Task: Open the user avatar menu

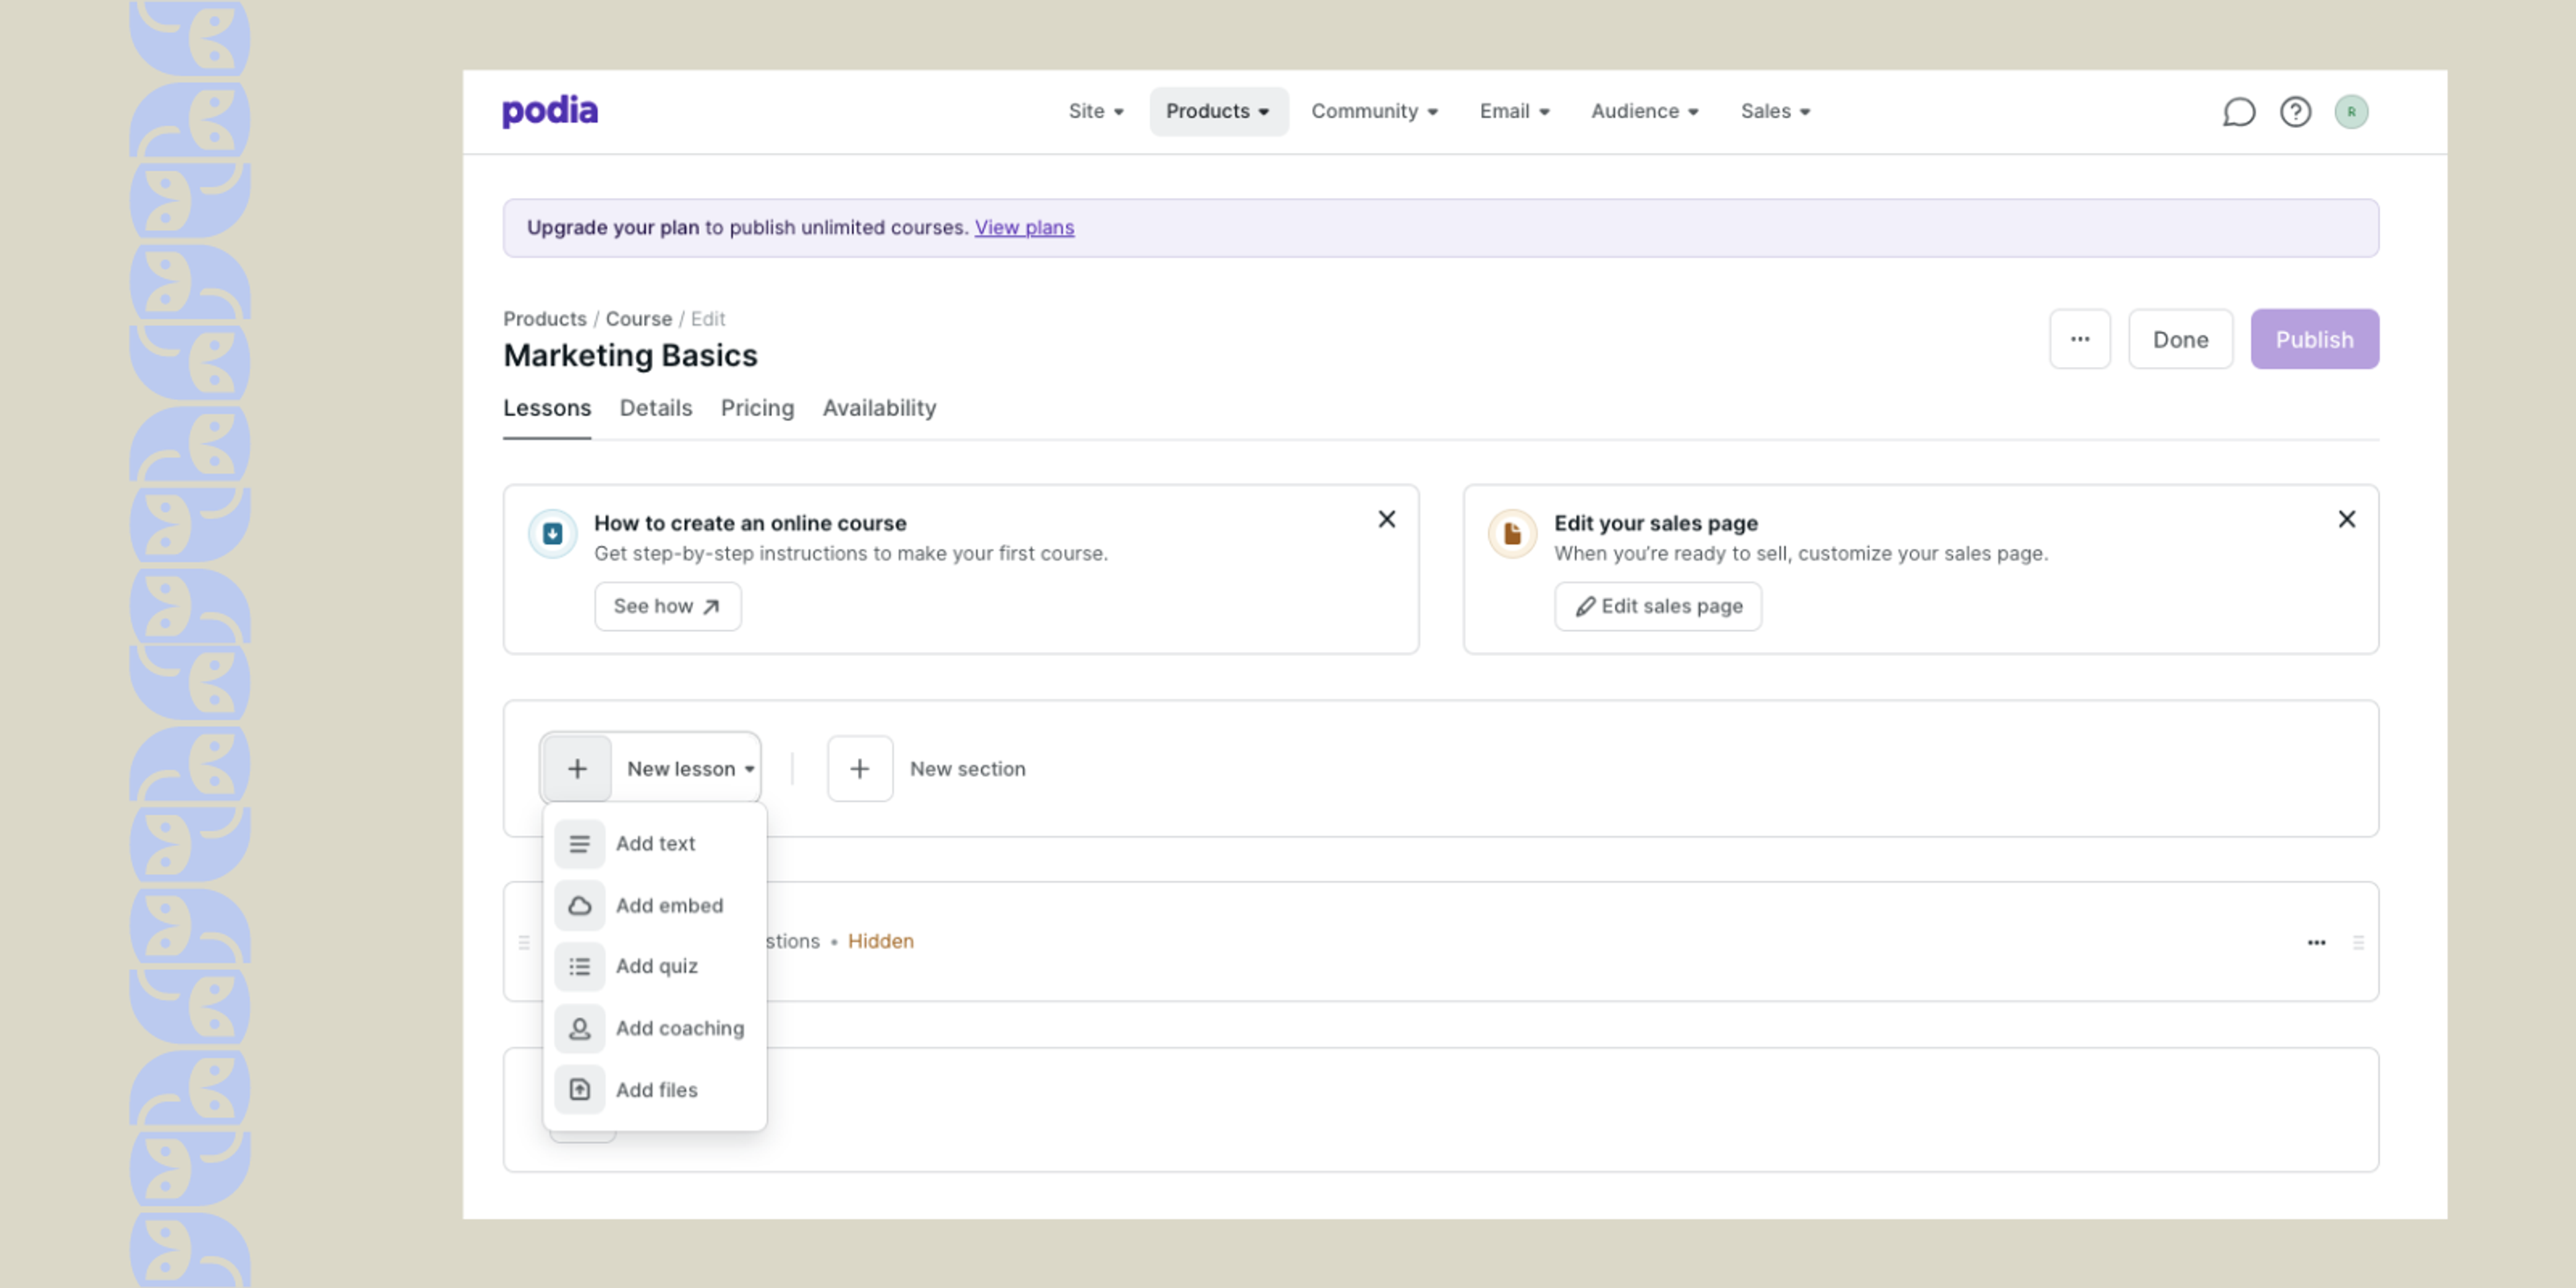Action: [x=2351, y=112]
